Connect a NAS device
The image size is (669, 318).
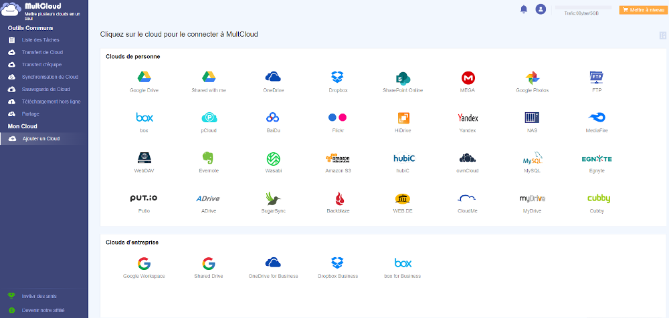pyautogui.click(x=532, y=122)
